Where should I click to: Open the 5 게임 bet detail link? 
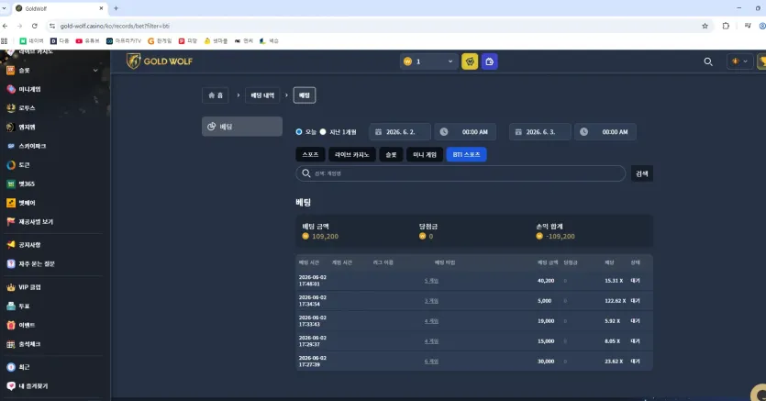tap(431, 281)
